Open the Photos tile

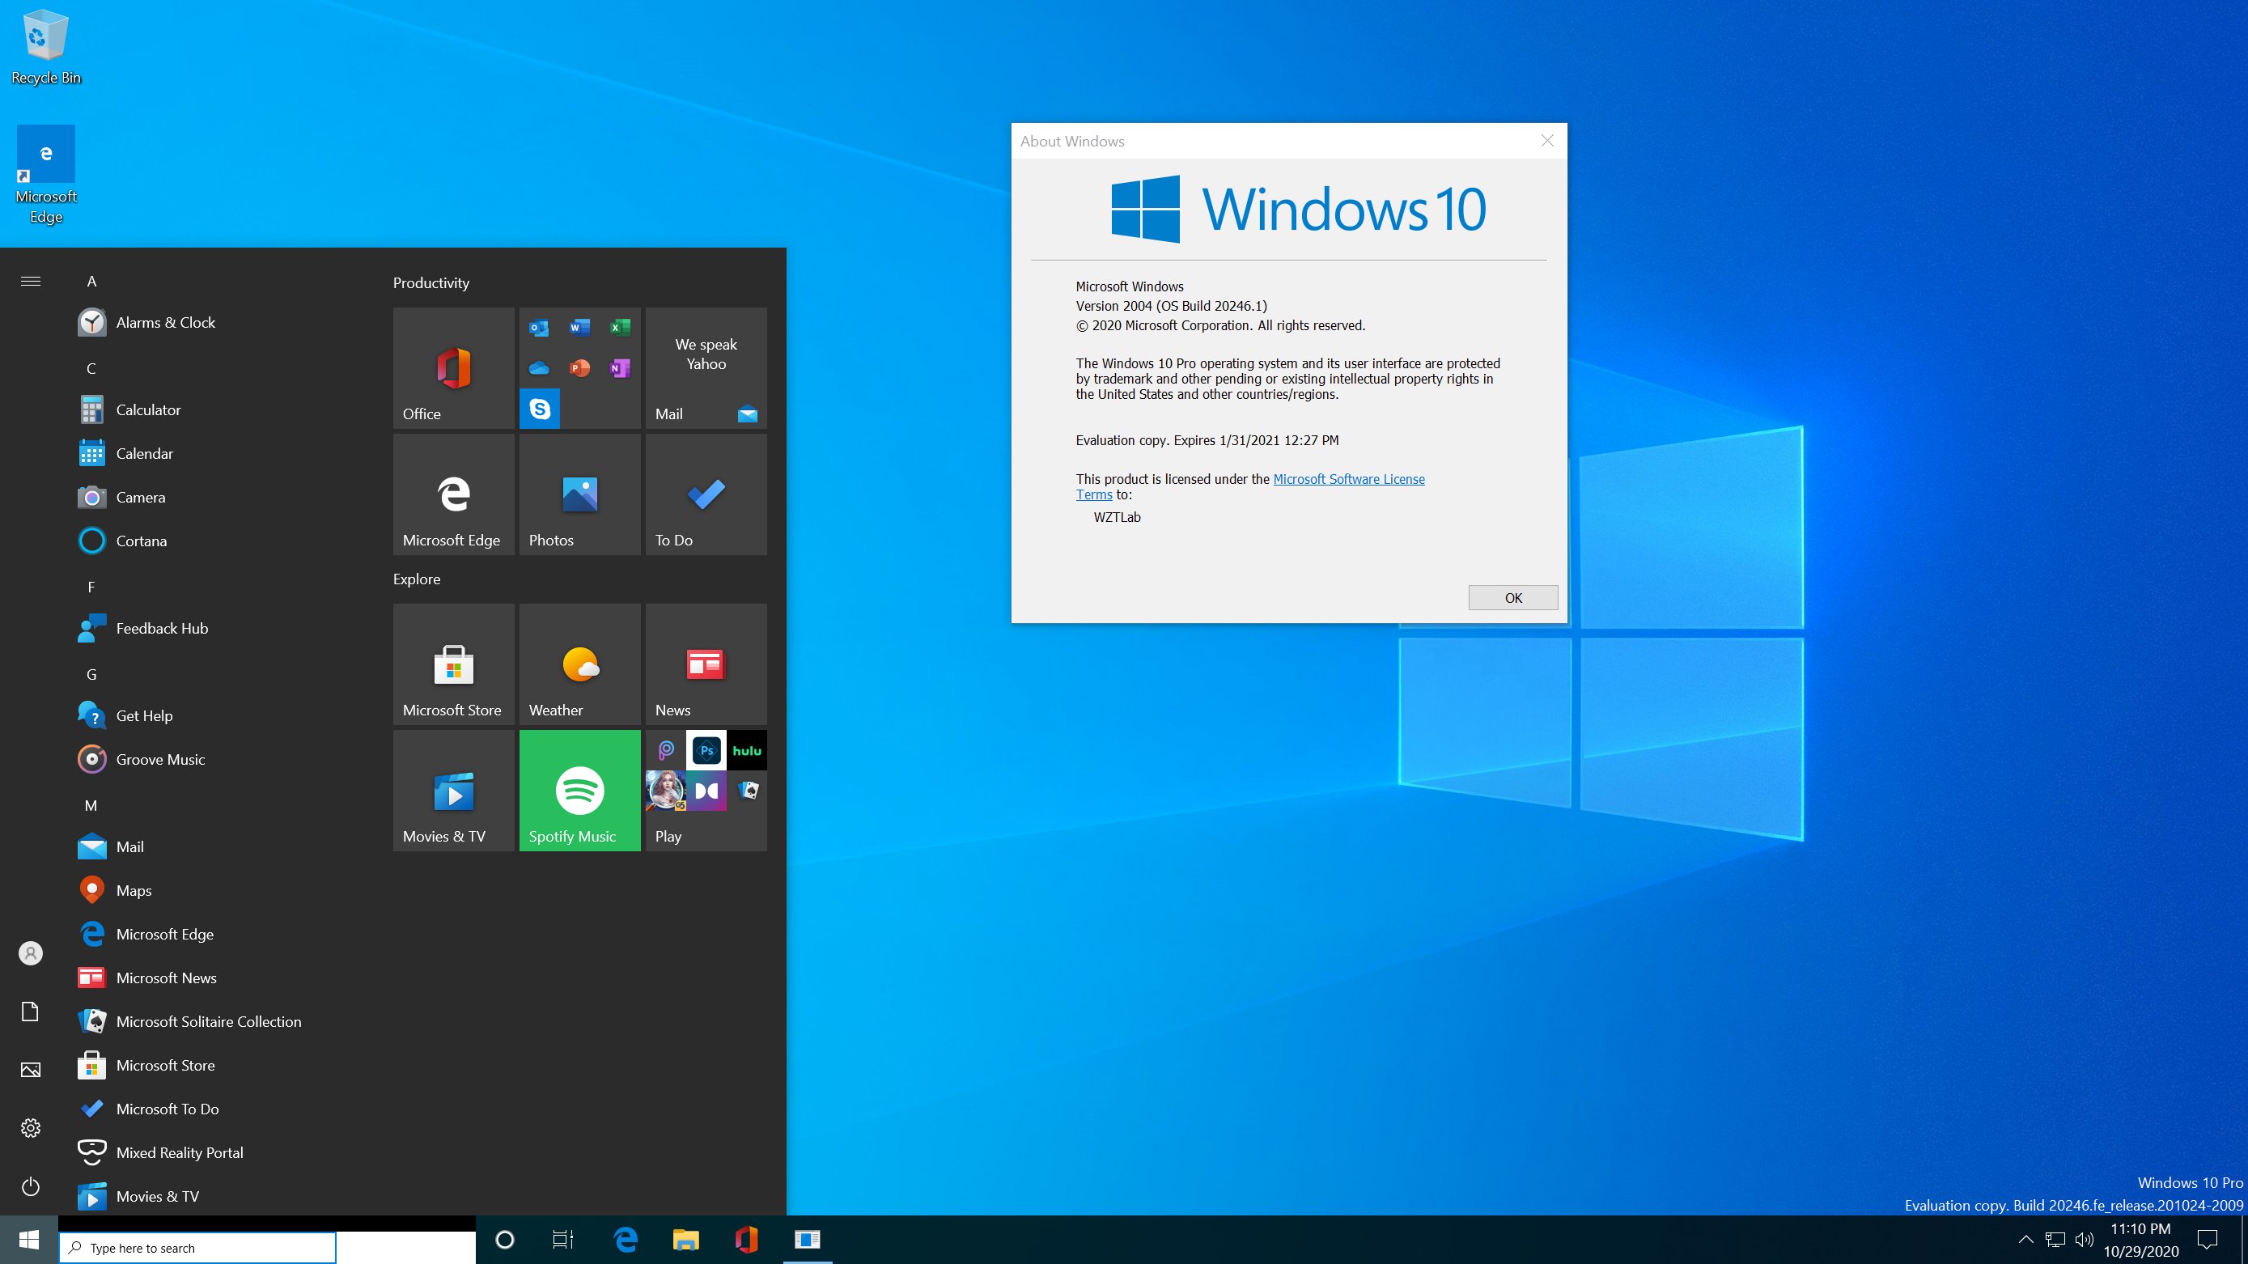(x=579, y=494)
